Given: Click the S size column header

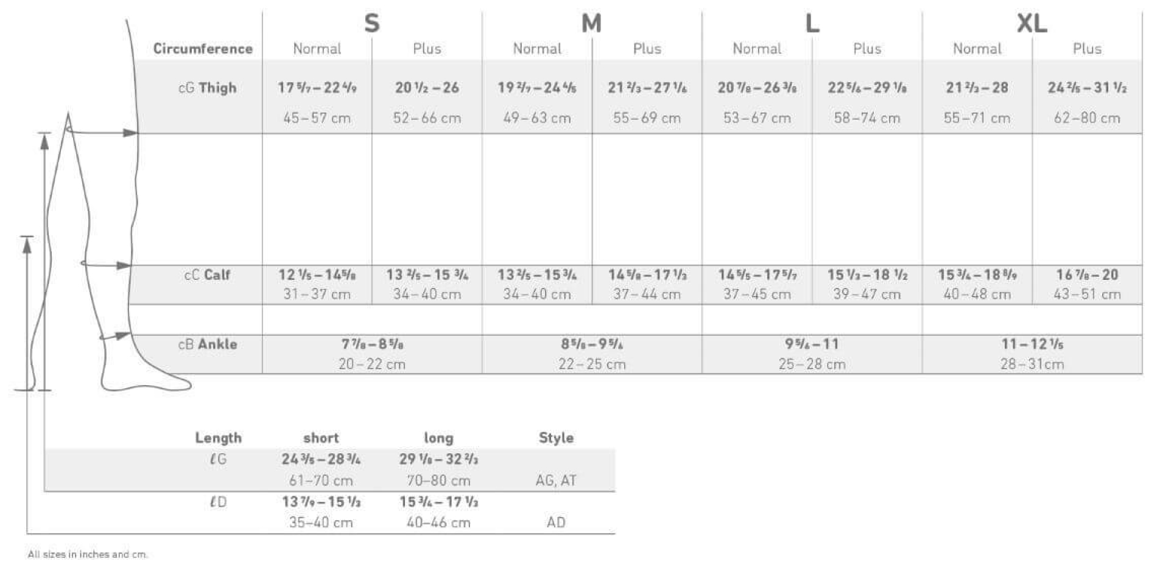Looking at the screenshot, I should [x=371, y=23].
